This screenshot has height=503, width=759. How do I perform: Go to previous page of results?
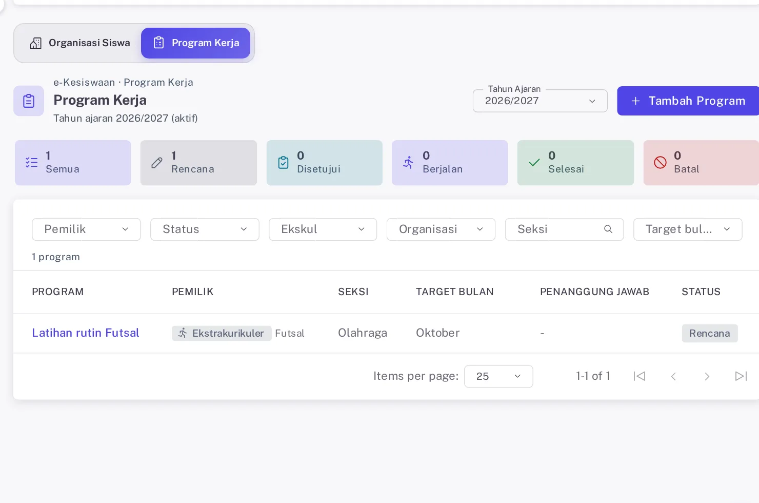tap(673, 376)
